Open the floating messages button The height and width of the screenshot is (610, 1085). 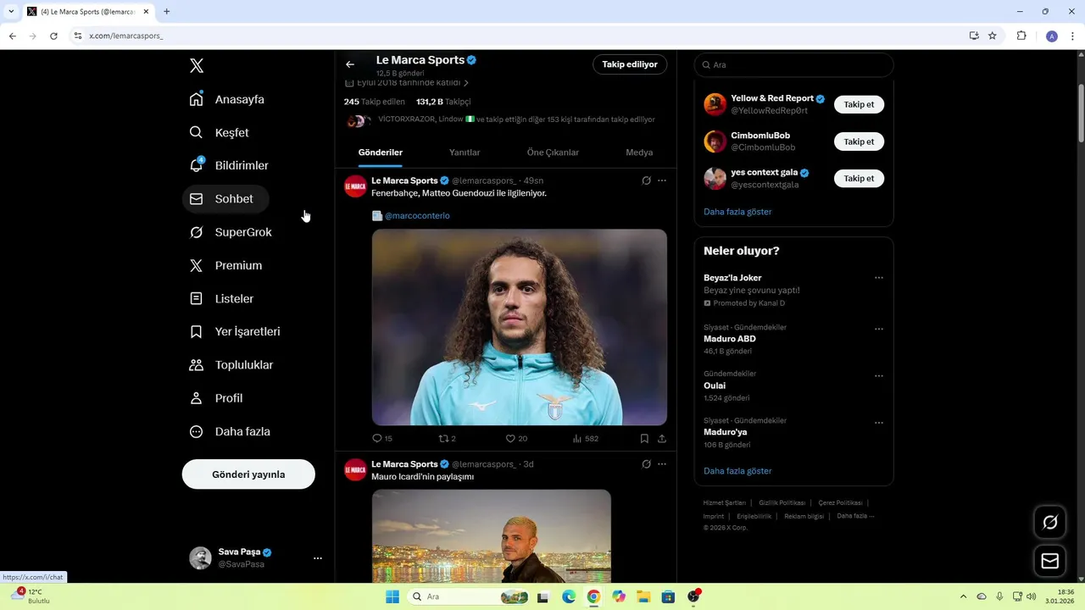(x=1050, y=561)
